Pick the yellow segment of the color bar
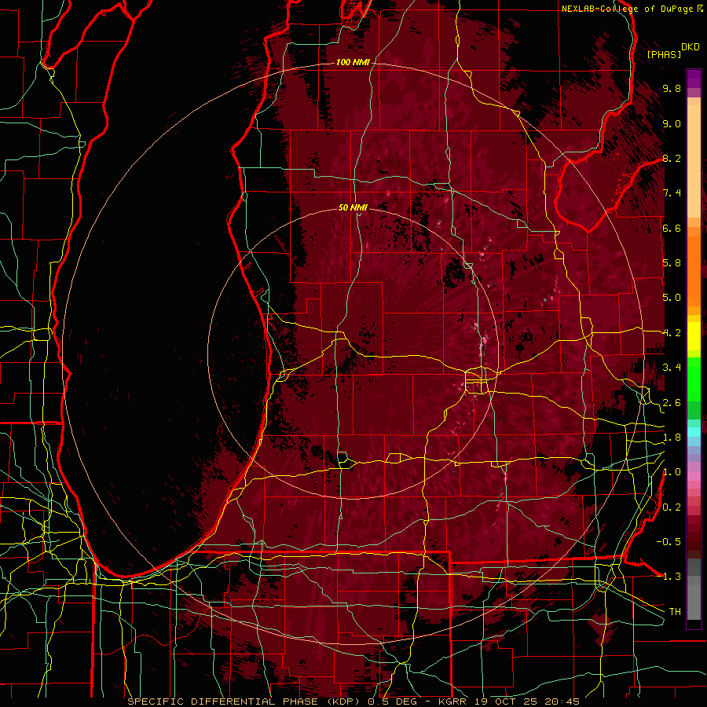 pos(694,336)
